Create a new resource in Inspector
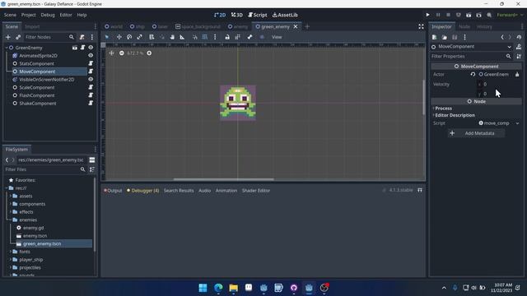 click(434, 37)
